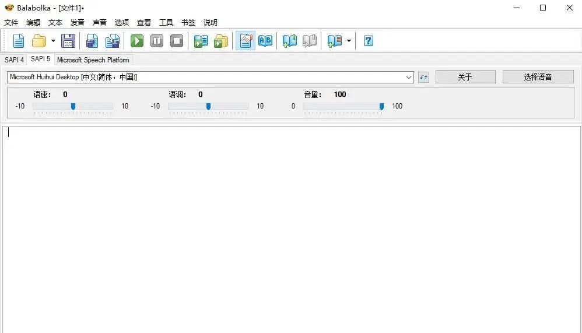Maximize the Balabolka window
582x333 pixels.
543,8
